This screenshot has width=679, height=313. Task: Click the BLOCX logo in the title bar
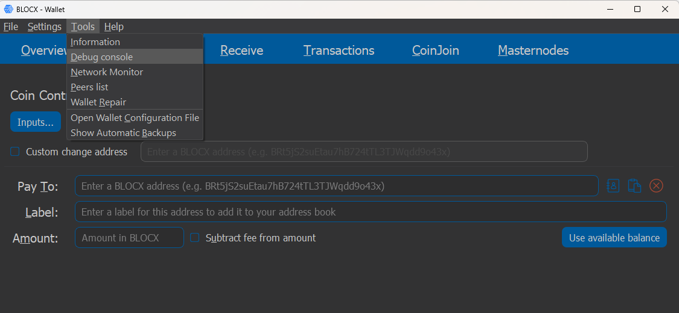(x=8, y=9)
